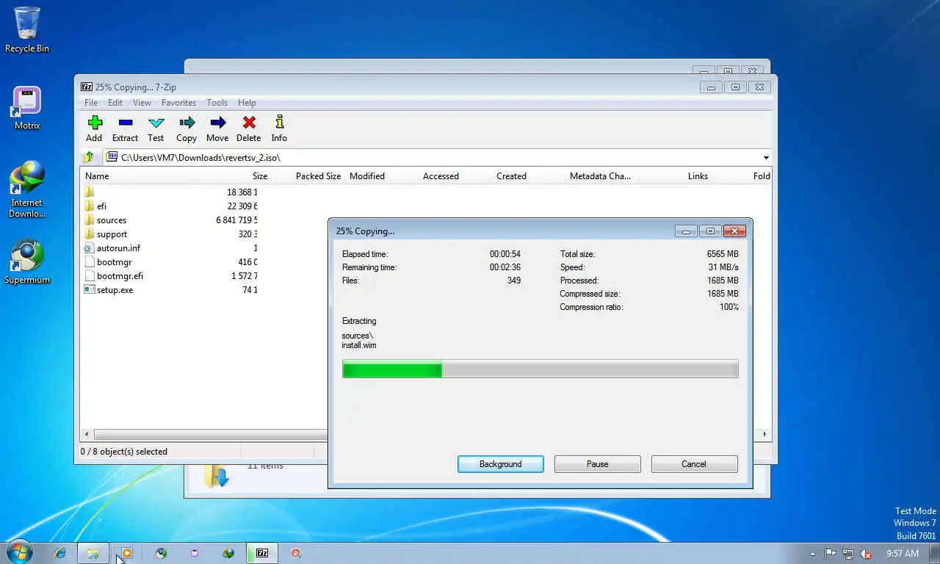Sort by the Created column header
Viewport: 940px width, 564px height.
coord(528,176)
